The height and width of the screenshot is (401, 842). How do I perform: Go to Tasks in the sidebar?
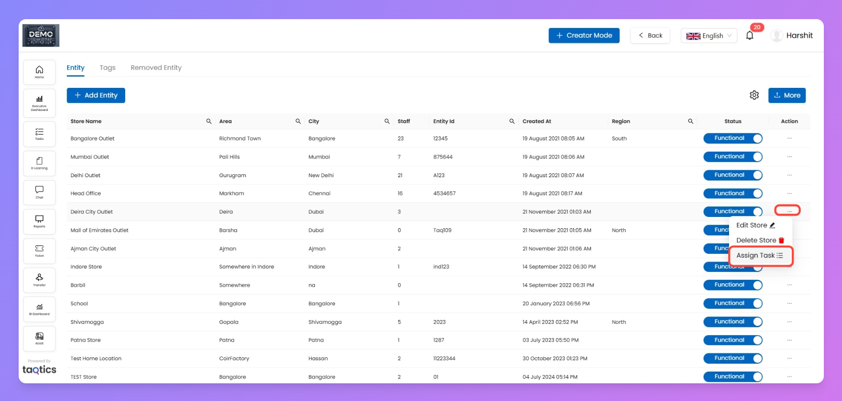(39, 134)
